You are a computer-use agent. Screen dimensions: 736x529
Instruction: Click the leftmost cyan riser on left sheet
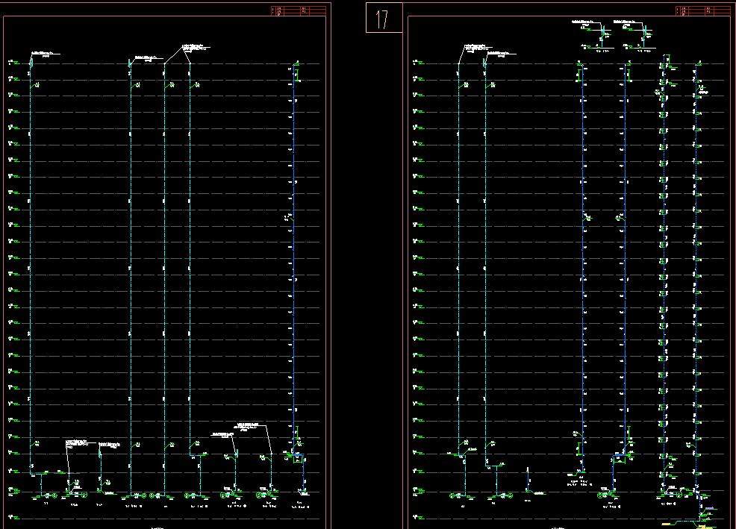pyautogui.click(x=31, y=261)
